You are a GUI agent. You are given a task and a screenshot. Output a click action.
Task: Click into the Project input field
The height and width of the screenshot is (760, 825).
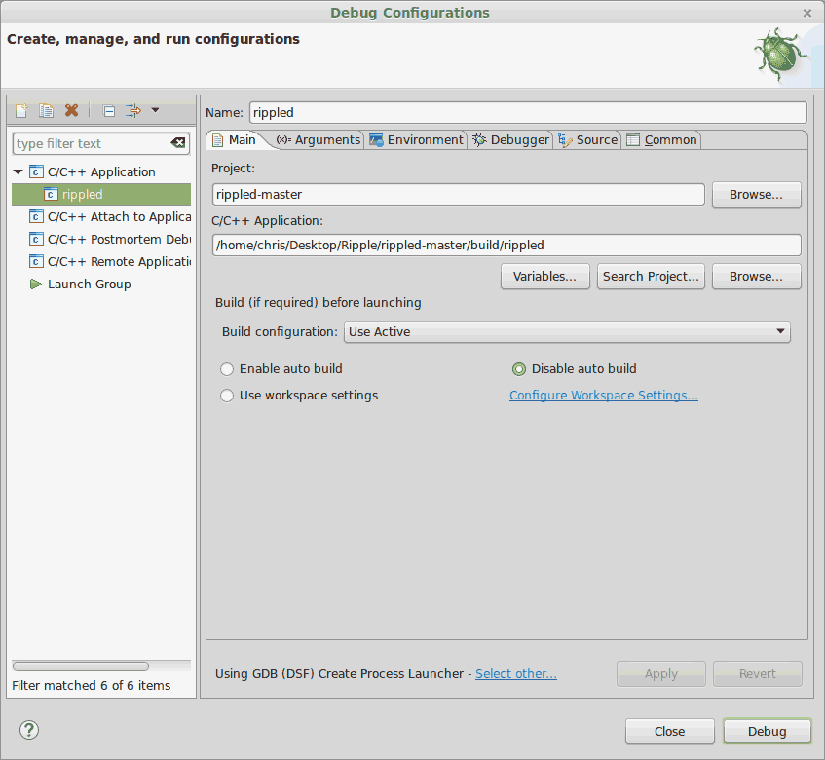[x=458, y=195]
